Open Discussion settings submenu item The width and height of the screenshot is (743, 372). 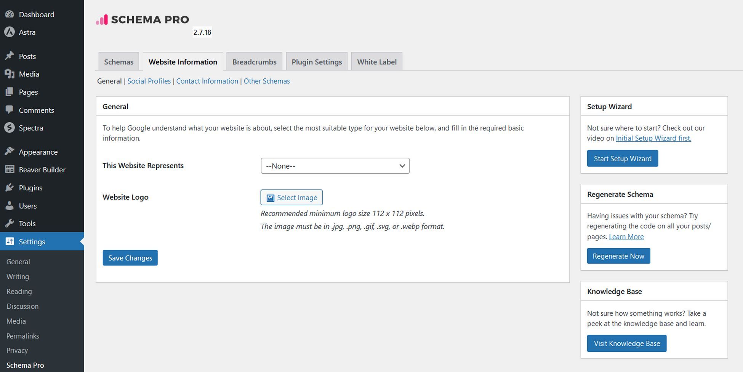pos(22,306)
